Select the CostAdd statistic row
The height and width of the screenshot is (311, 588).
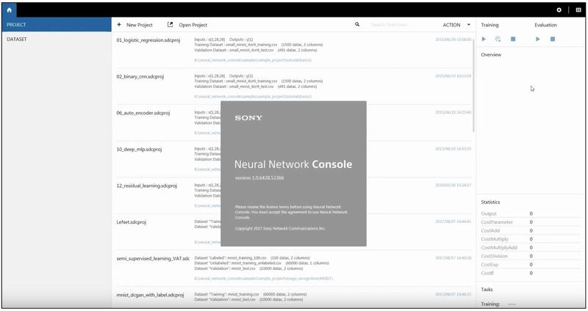pyautogui.click(x=531, y=230)
